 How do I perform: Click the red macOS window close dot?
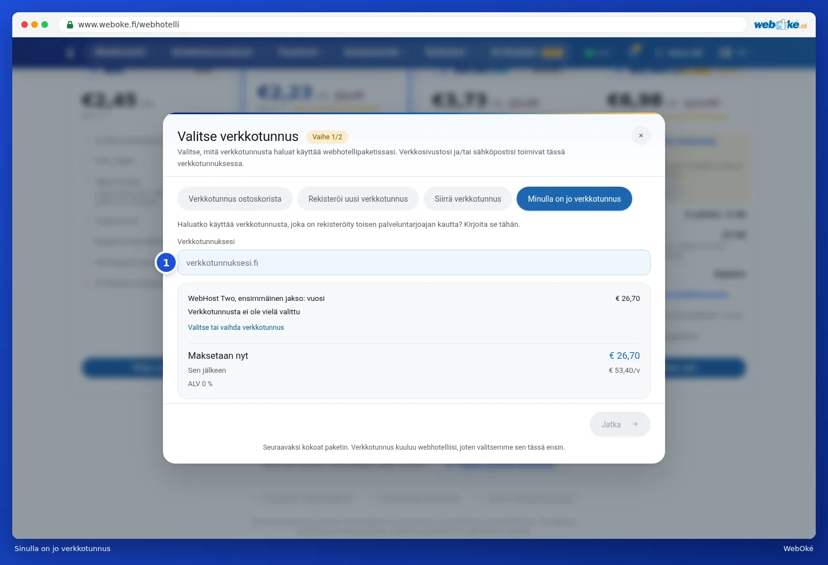[25, 25]
